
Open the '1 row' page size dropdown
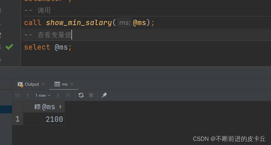(43, 95)
